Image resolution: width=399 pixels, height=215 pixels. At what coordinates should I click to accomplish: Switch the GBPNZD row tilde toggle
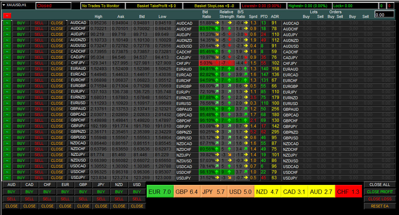click(7, 132)
